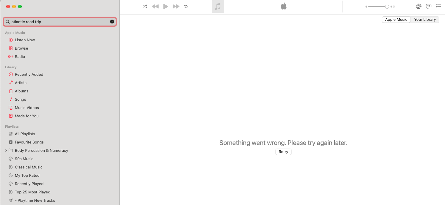Click the max-volume speaker icon
Screen dimensions: 445x205
point(393,7)
